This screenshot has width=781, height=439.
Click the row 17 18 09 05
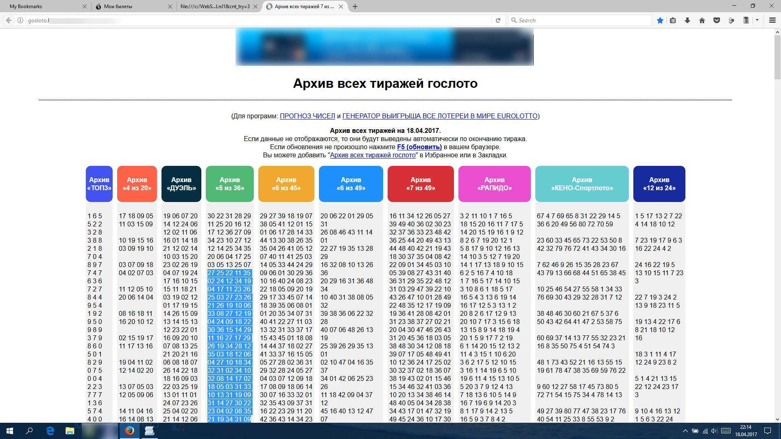(x=136, y=216)
